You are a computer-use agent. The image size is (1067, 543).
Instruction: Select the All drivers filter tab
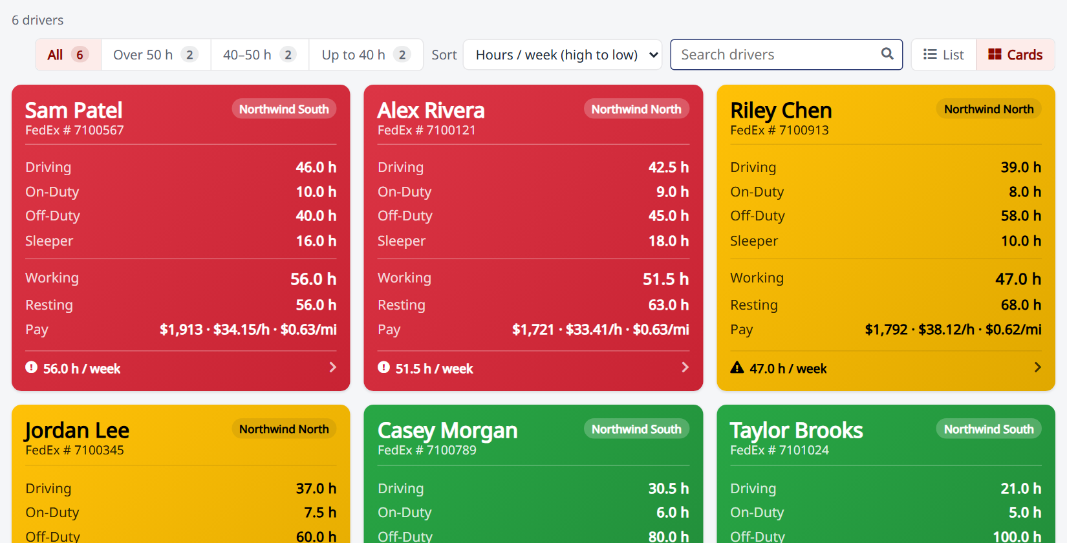[68, 55]
